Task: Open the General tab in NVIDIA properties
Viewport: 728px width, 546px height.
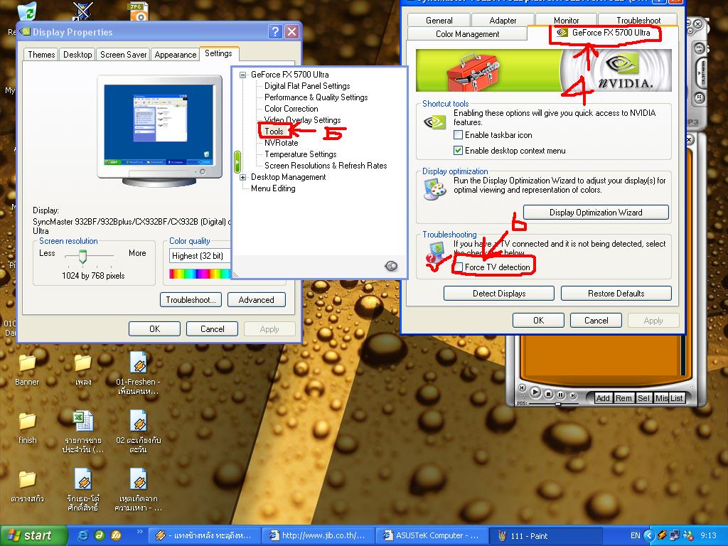Action: tap(439, 21)
